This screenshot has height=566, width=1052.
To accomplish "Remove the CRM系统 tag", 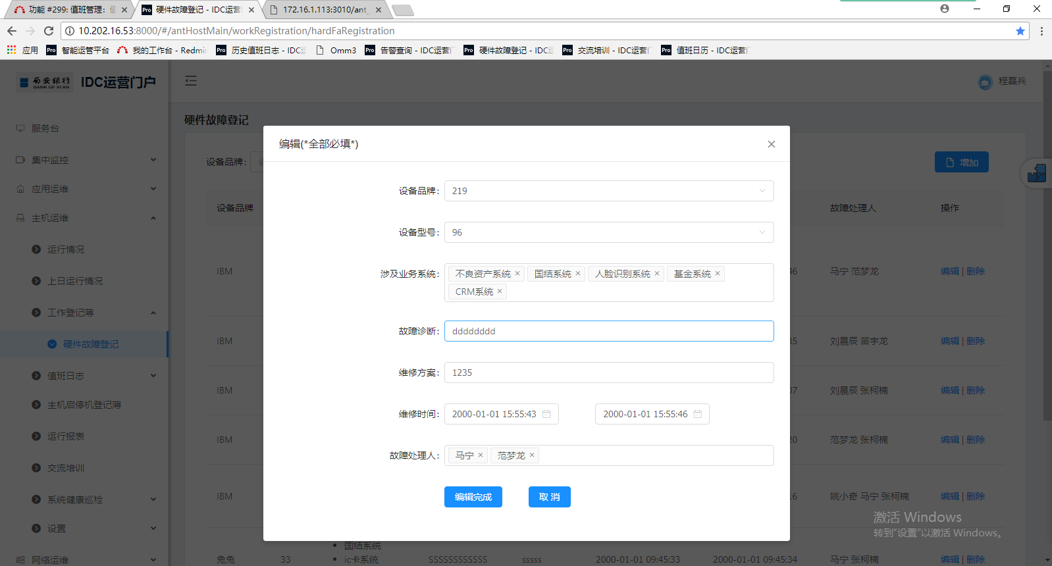I will tap(500, 292).
